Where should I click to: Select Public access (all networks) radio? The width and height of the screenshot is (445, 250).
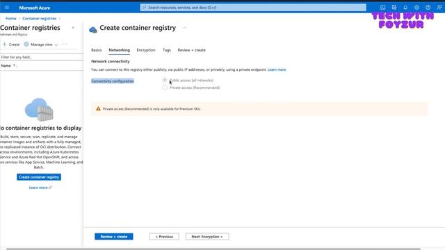[x=165, y=81]
